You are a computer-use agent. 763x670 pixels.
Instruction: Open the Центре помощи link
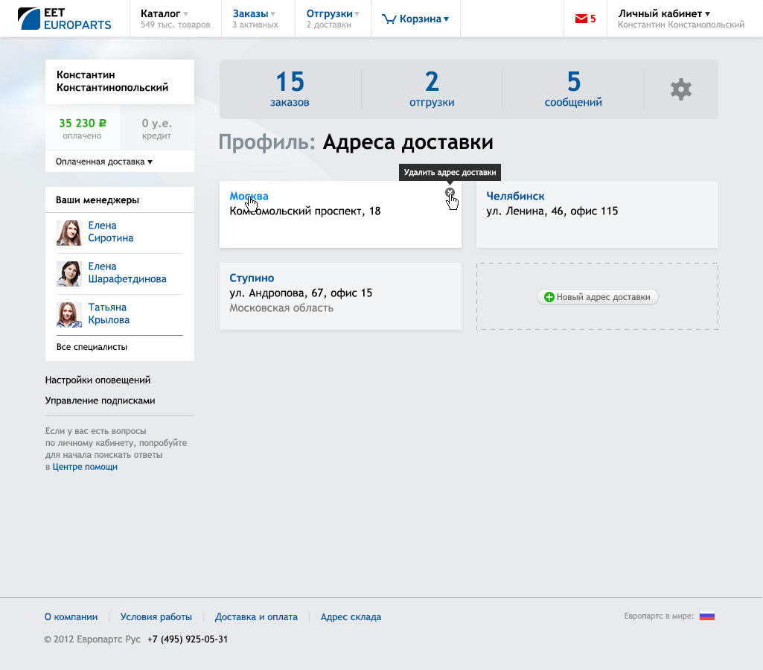pos(85,467)
